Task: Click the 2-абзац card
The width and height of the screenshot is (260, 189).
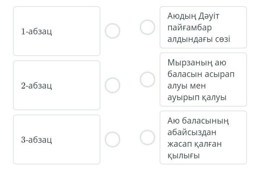Action: (57, 85)
